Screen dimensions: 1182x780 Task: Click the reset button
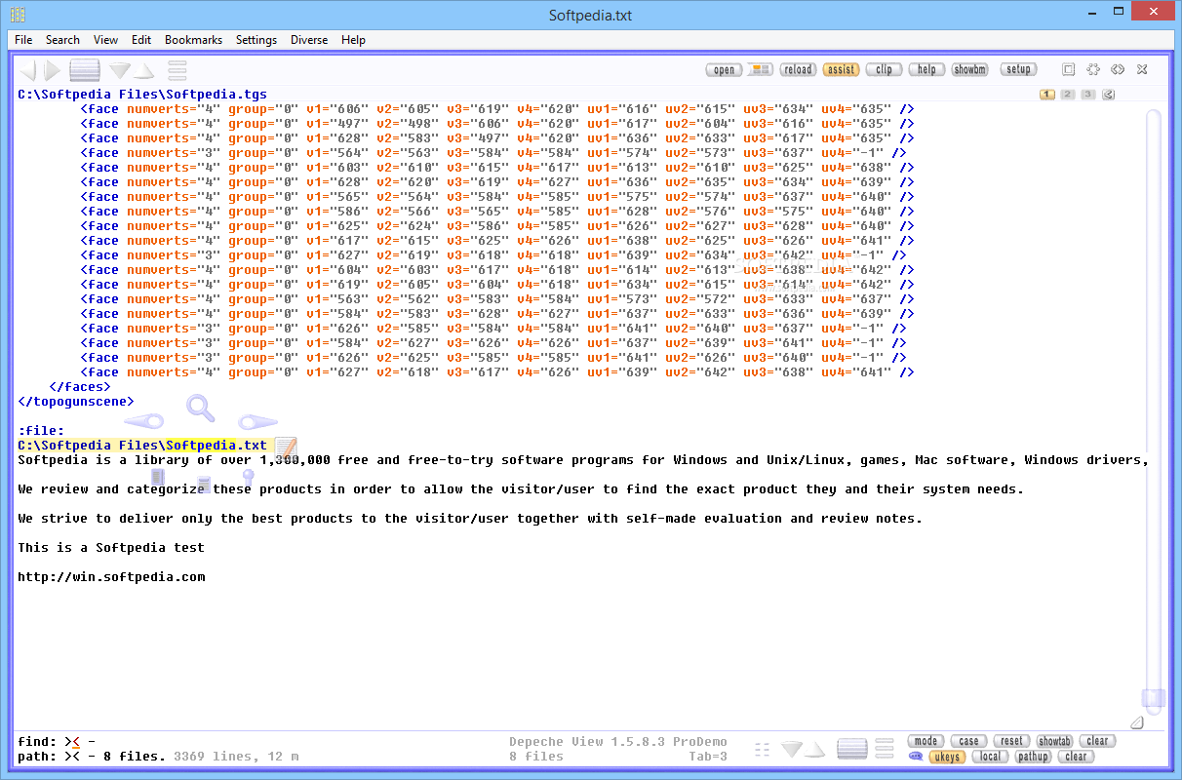click(x=1011, y=741)
